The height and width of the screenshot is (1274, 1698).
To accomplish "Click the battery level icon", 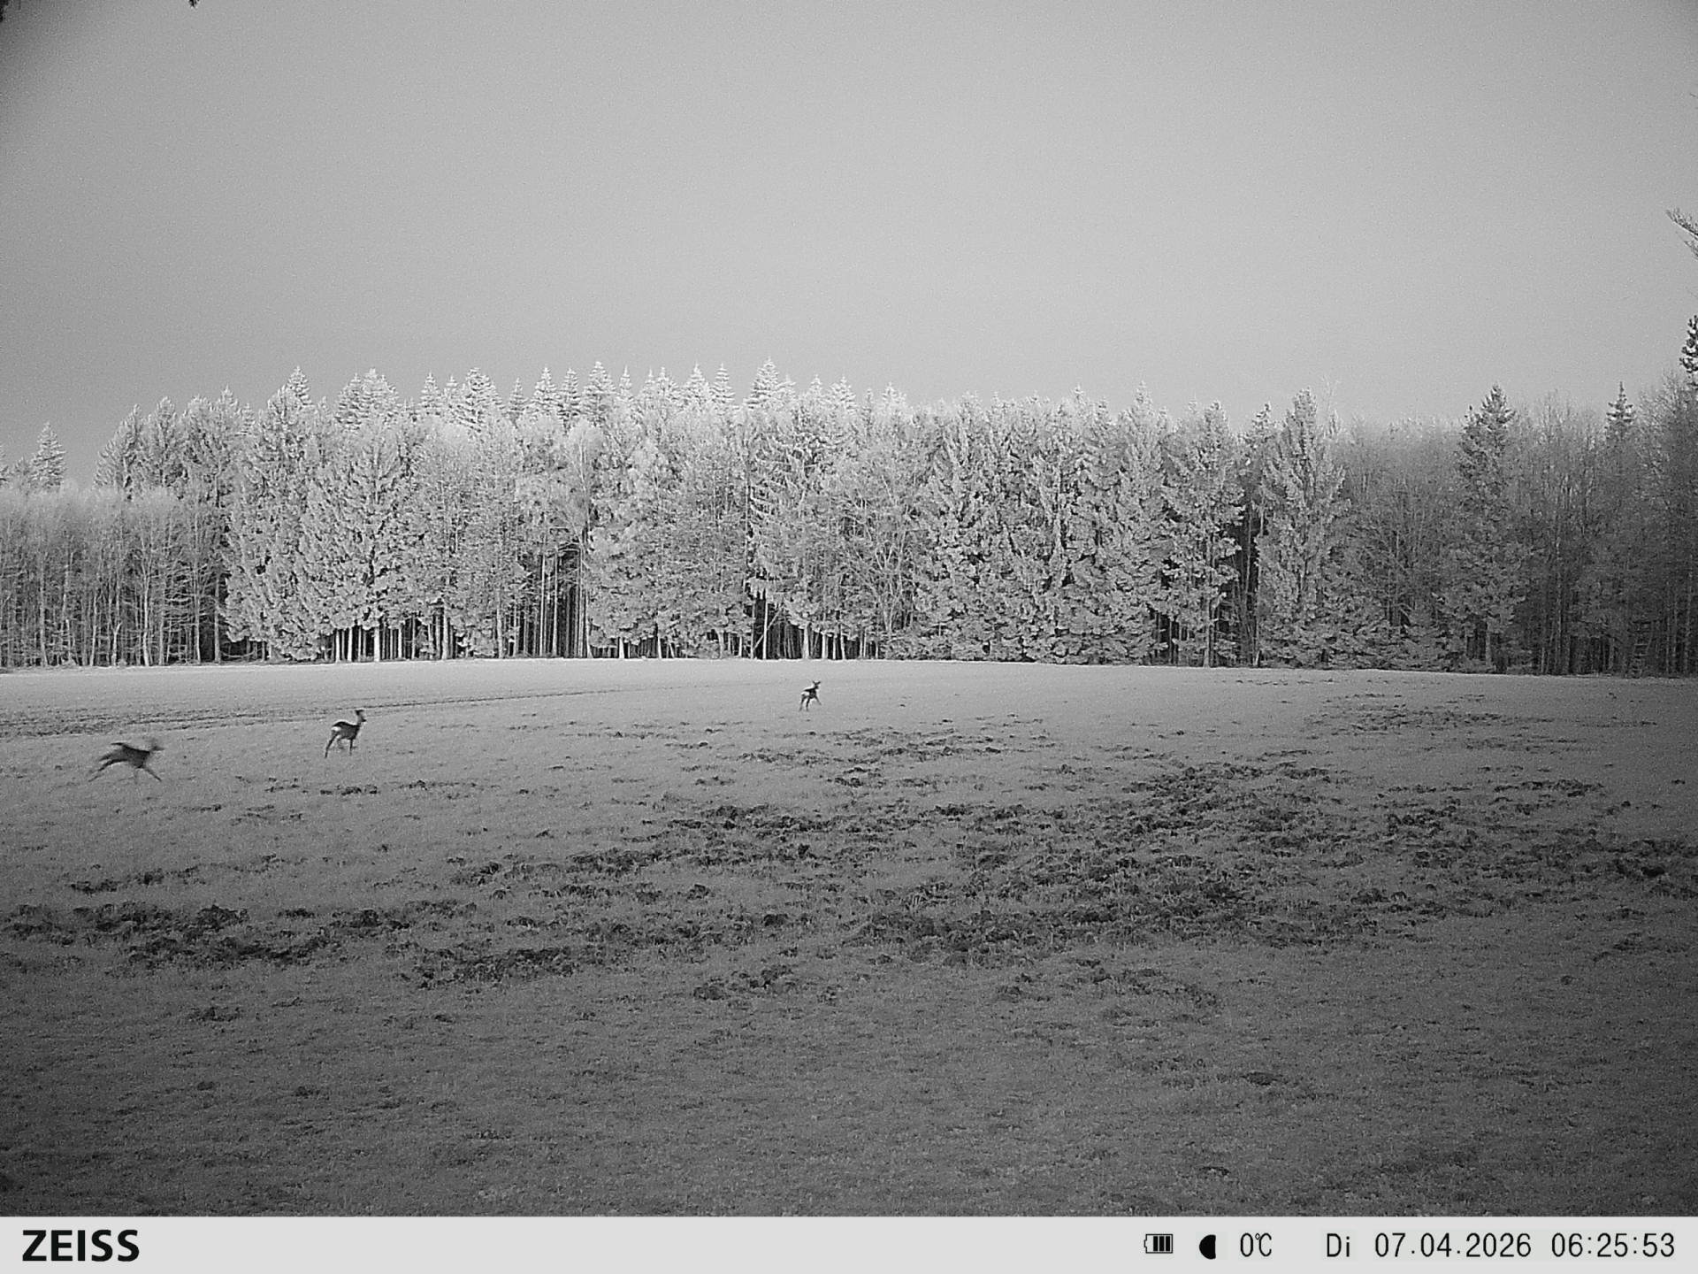I will tap(1158, 1245).
